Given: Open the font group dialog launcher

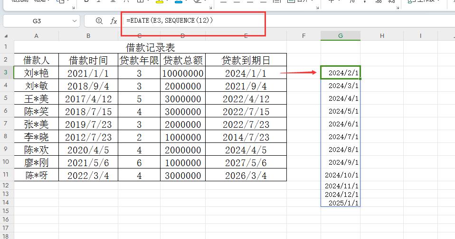Looking at the screenshot, I should pos(210,8).
